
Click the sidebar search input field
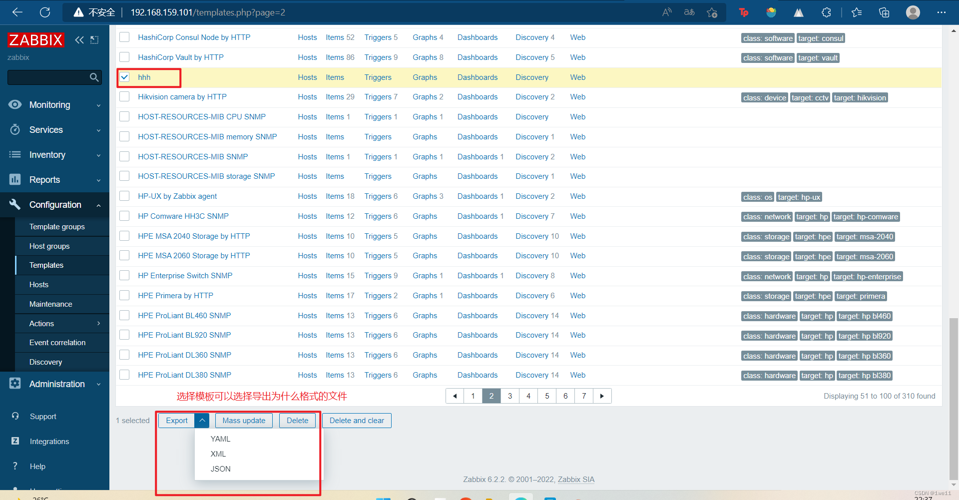(48, 77)
